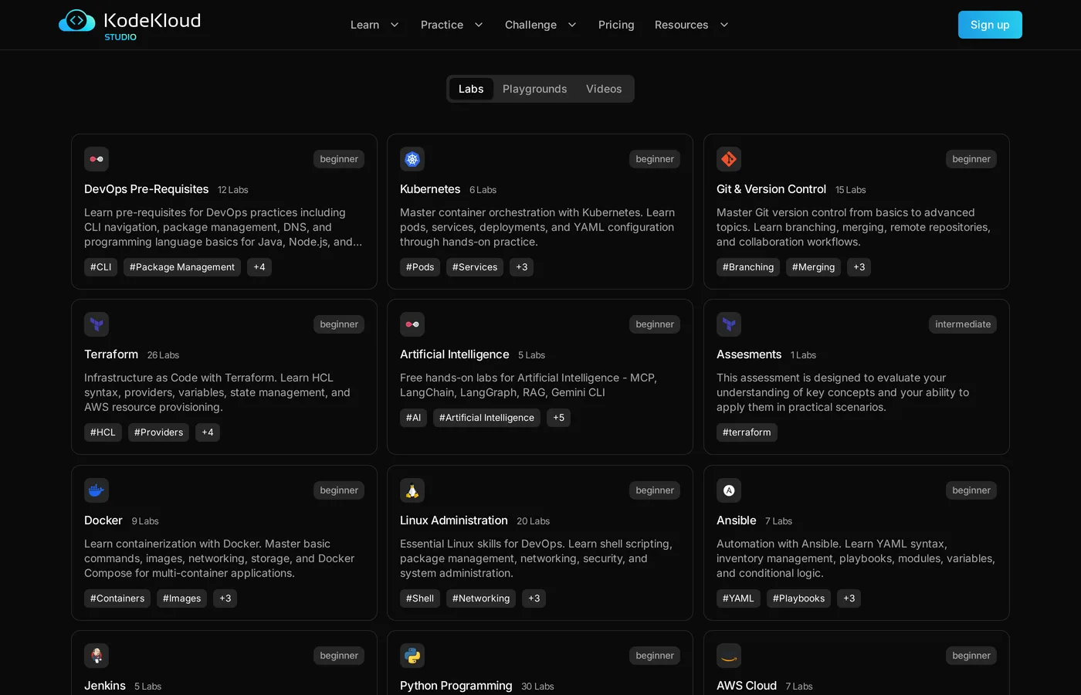This screenshot has width=1081, height=695.
Task: Click the Kubernetes wheel icon
Action: click(412, 159)
